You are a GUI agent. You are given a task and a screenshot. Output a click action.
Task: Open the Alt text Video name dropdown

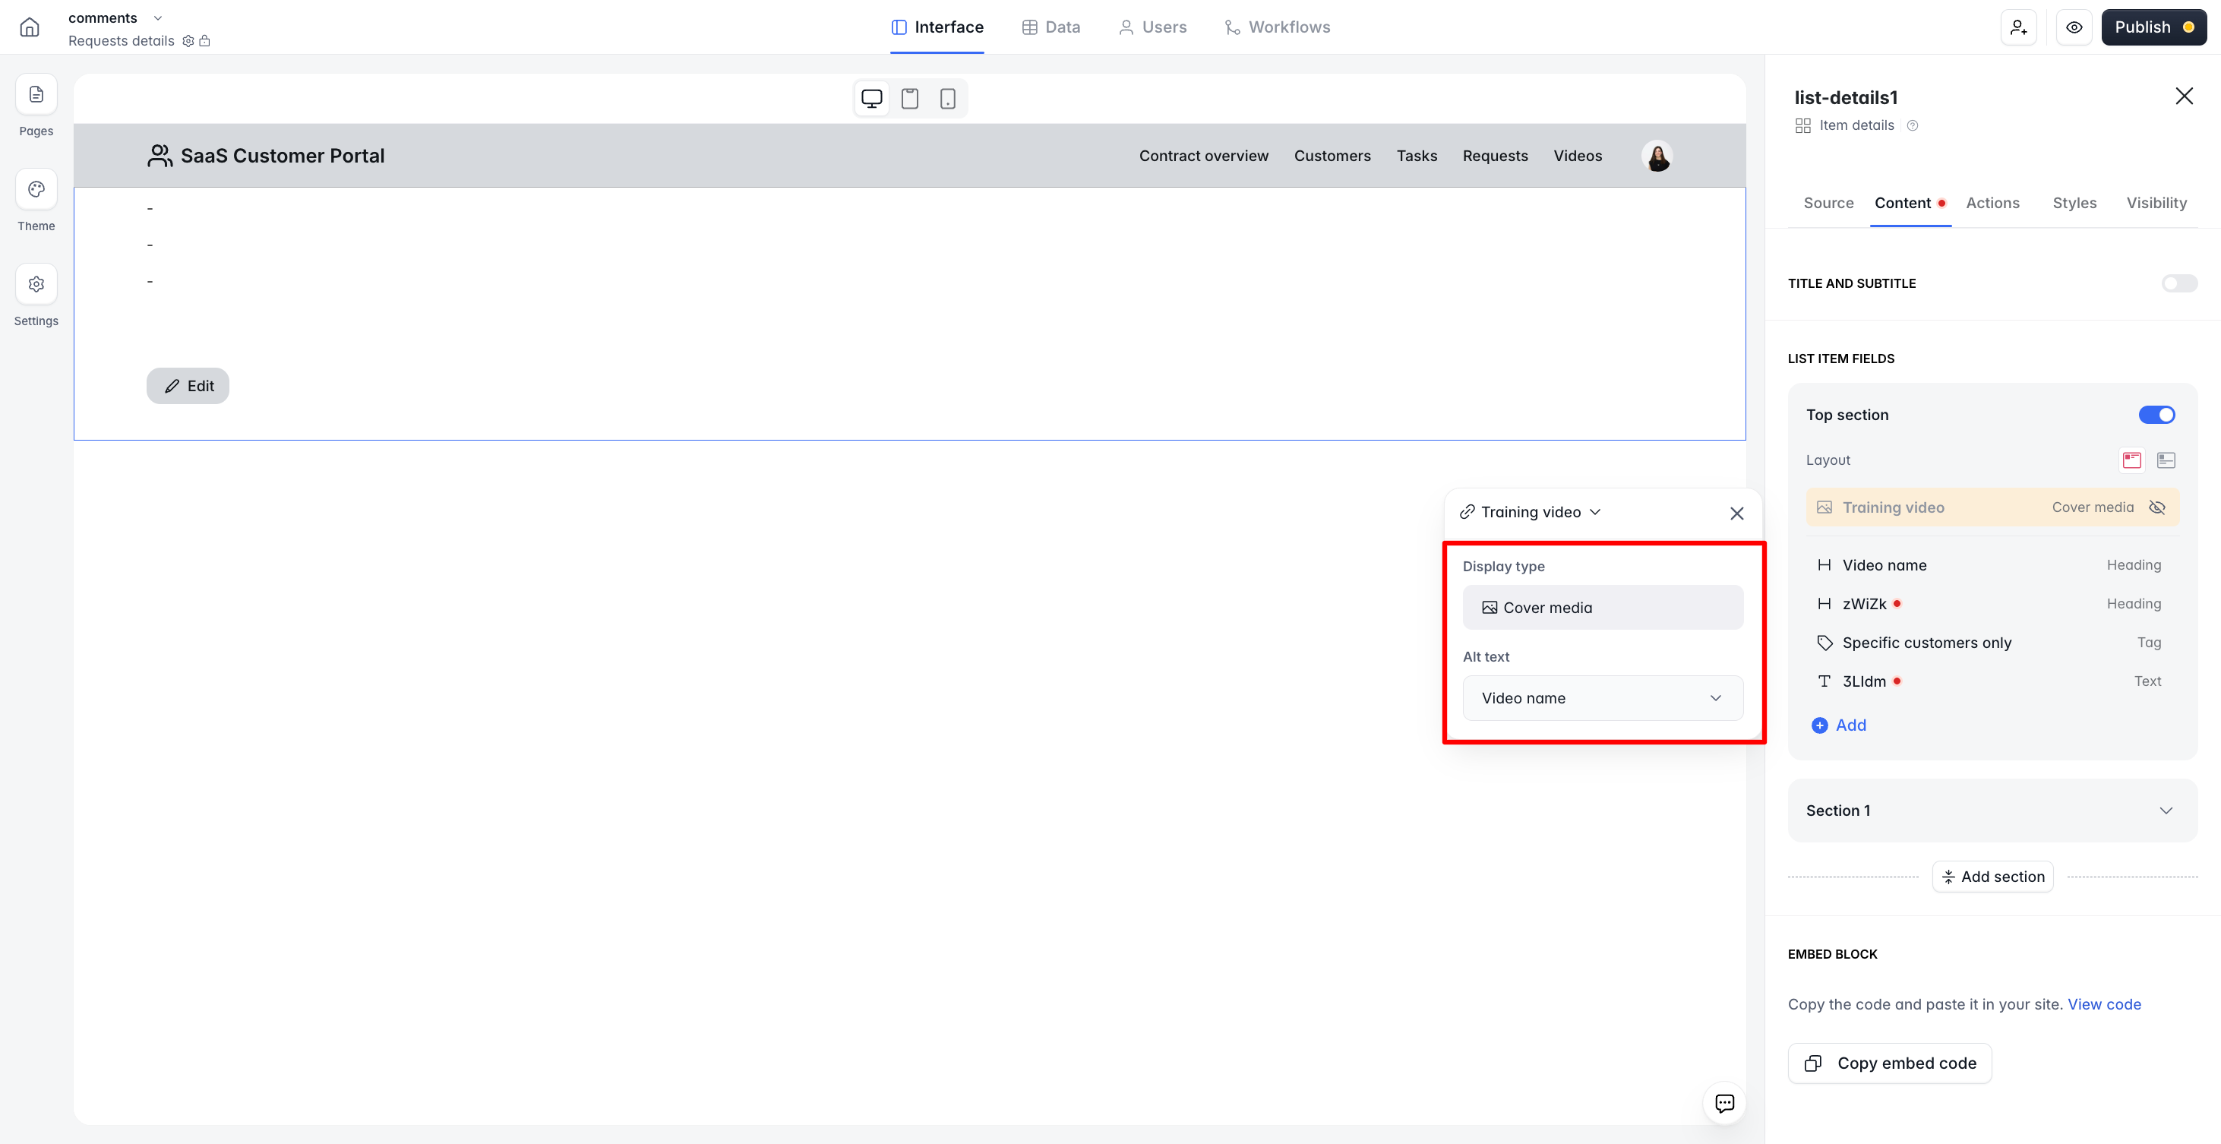[x=1602, y=697]
